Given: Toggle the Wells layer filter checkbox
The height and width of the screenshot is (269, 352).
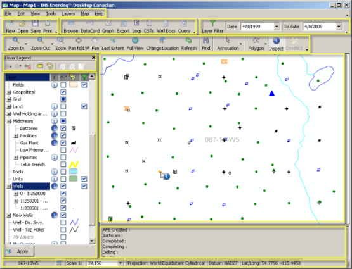Looking at the screenshot, I should [x=84, y=186].
